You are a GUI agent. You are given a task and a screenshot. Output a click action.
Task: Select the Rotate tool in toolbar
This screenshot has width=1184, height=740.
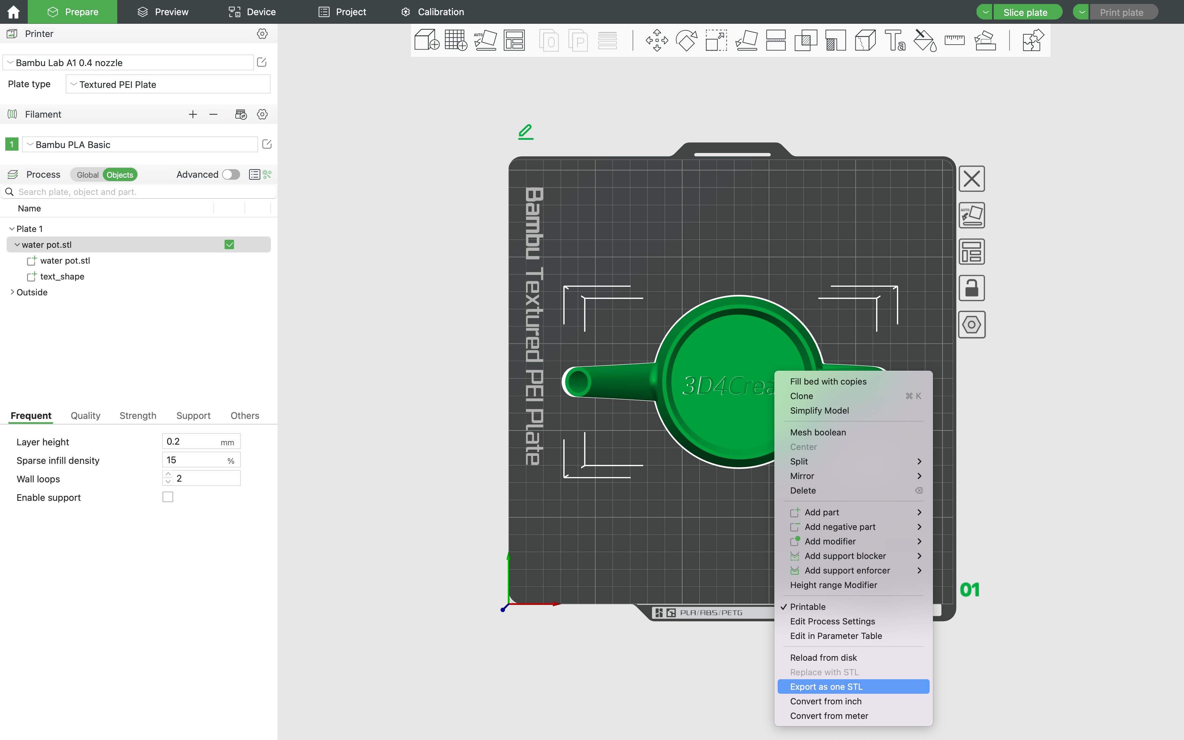(x=686, y=40)
